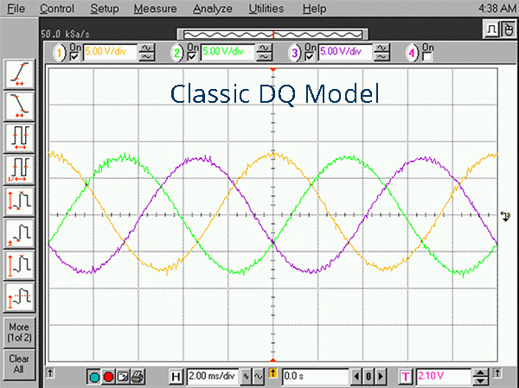519x388 pixels.
Task: Click channel 4 number button
Action: click(412, 53)
